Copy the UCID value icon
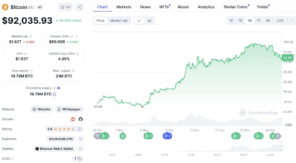The height and width of the screenshot is (163, 296). click(80, 159)
